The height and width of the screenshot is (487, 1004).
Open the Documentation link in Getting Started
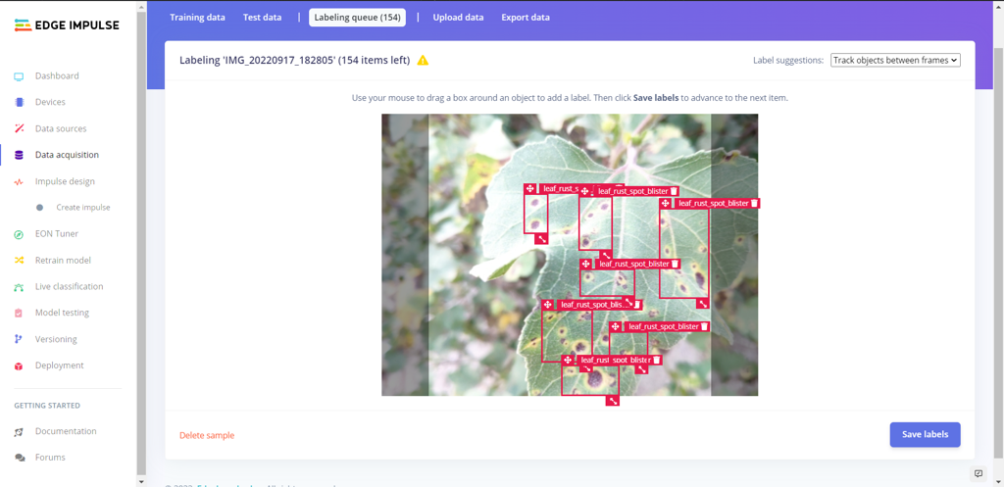[x=66, y=431]
